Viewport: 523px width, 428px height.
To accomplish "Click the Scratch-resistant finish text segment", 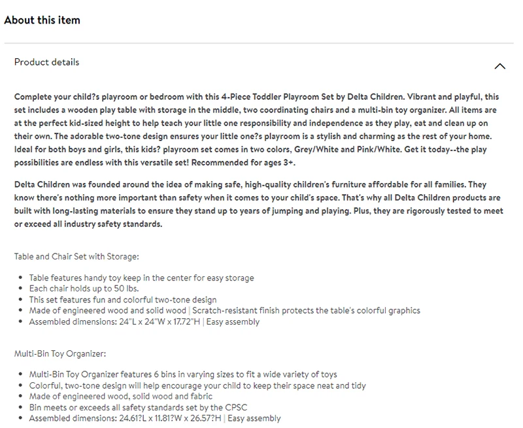I will 306,310.
